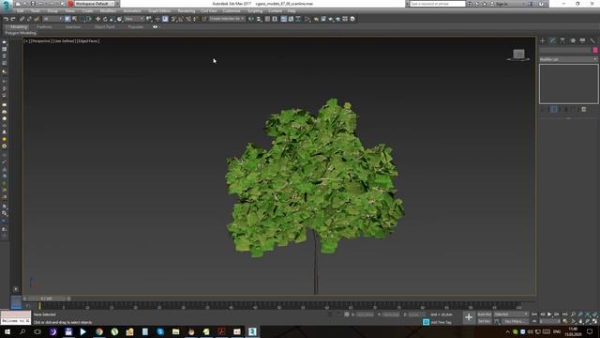The image size is (600, 338).
Task: Click the ViewCube in the viewport
Action: tap(518, 54)
